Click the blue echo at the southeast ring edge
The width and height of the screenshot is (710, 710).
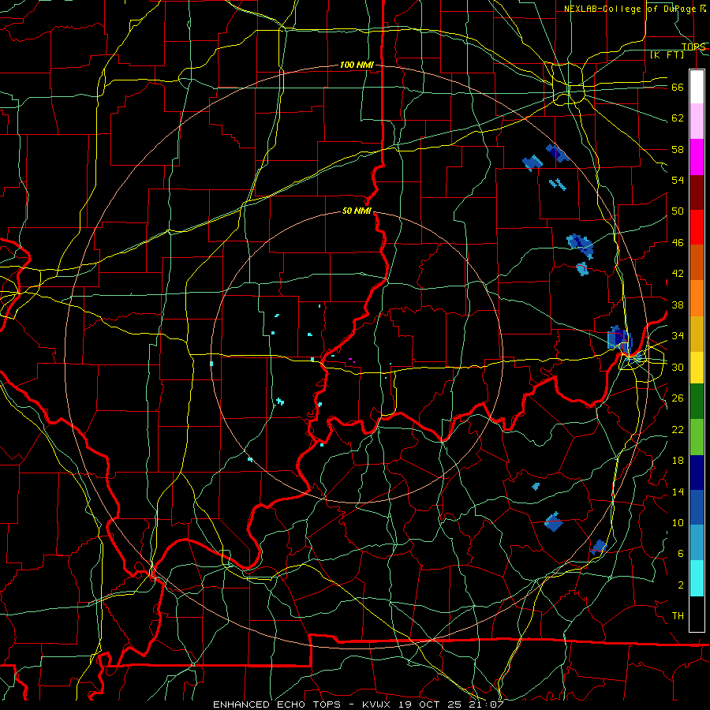coord(599,547)
